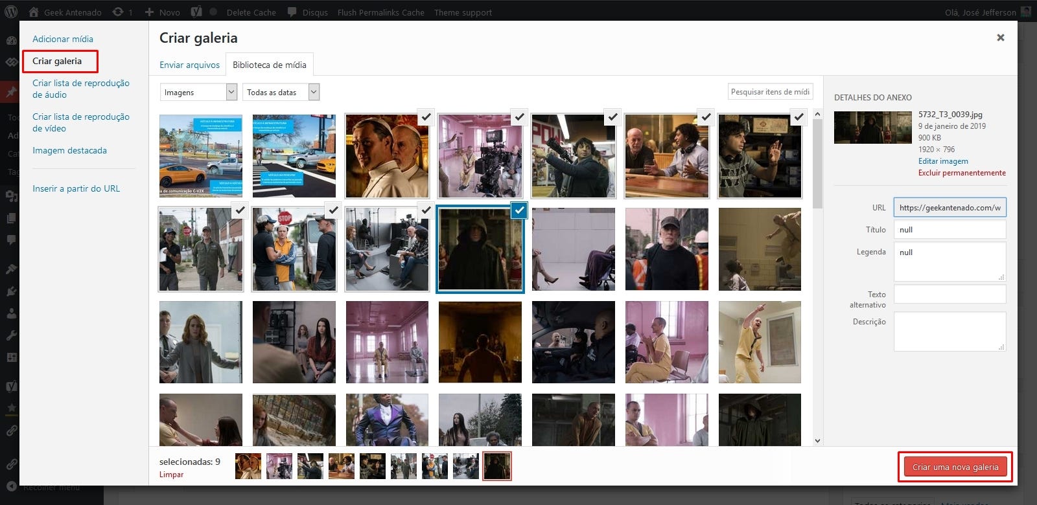Open Inserir a partir do URL
Image resolution: width=1037 pixels, height=505 pixels.
76,188
